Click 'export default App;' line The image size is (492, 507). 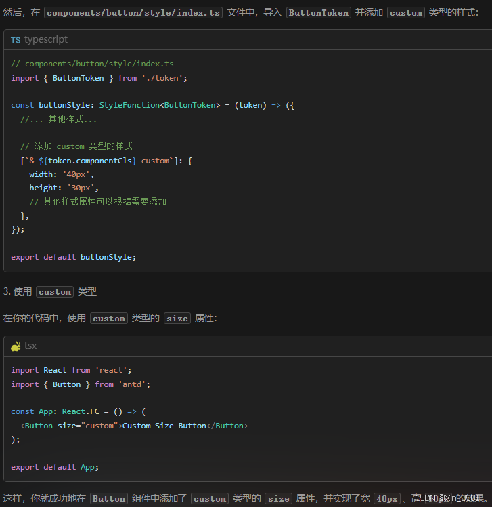(55, 467)
